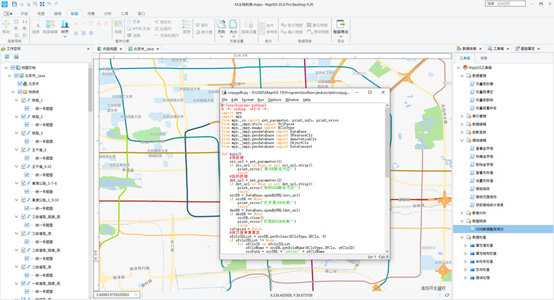Select the 属性值检查 item
This screenshot has width=554, height=300.
coord(481,245)
